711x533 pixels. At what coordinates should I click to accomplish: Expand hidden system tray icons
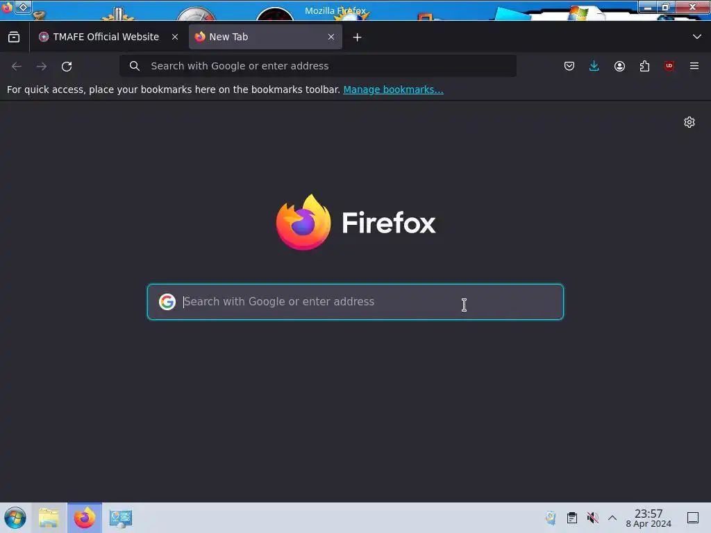pos(612,518)
